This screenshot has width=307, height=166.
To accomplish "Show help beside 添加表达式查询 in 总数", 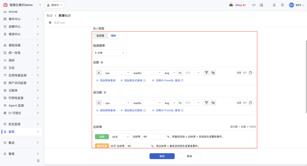I will coord(144,80).
